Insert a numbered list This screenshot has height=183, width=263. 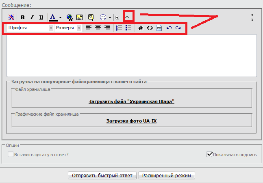(x=119, y=28)
